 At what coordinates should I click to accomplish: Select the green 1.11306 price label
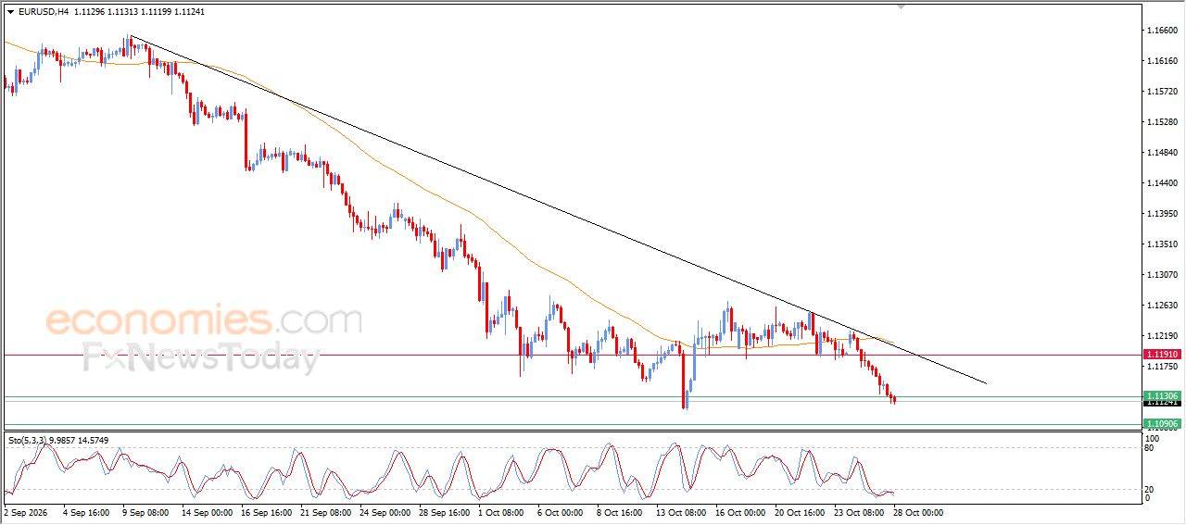(x=1161, y=395)
